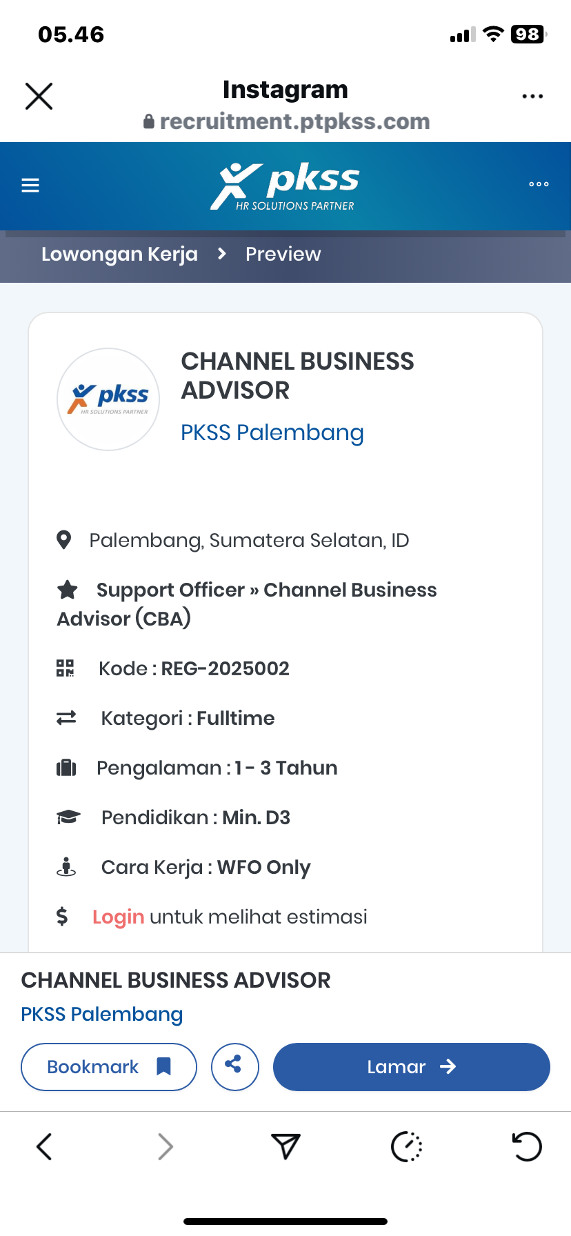Tap the share icon button
The image size is (571, 1236).
234,1066
